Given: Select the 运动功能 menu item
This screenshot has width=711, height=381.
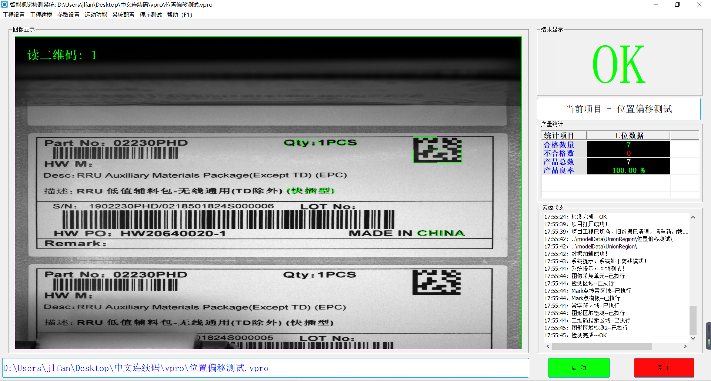Looking at the screenshot, I should [x=96, y=15].
